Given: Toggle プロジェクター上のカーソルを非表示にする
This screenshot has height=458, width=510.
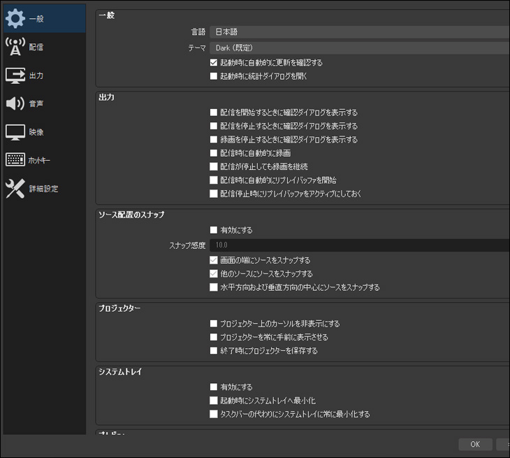Looking at the screenshot, I should point(214,324).
